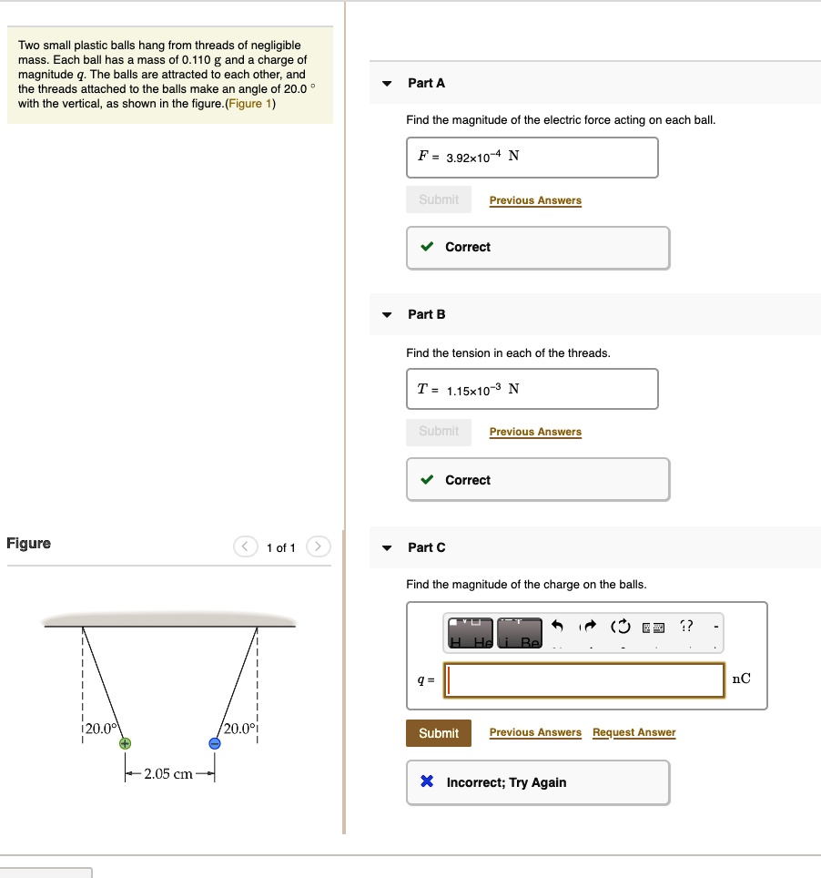Collapse the Part B section
This screenshot has width=821, height=878.
388,314
